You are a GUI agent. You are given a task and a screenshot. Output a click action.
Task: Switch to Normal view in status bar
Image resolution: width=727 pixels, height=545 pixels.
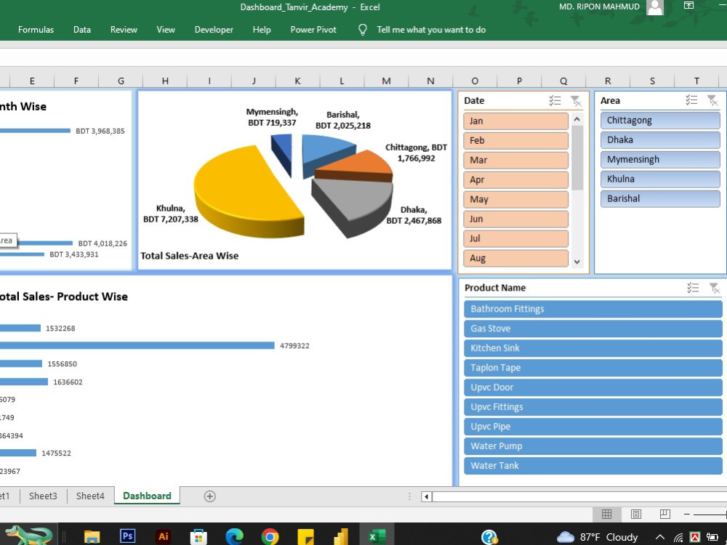[x=606, y=514]
